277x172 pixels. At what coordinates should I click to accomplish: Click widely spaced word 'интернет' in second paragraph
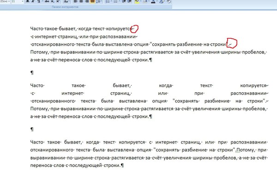click(72, 93)
